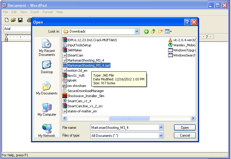Select vlc-2.0.4-win32 installer
The height and width of the screenshot is (159, 231).
pos(182,40)
